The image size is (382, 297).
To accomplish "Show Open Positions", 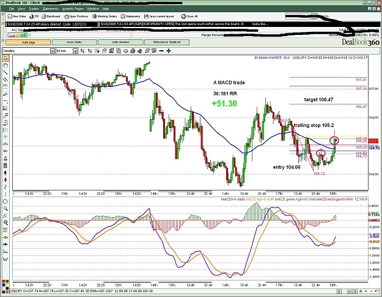I will point(76,17).
